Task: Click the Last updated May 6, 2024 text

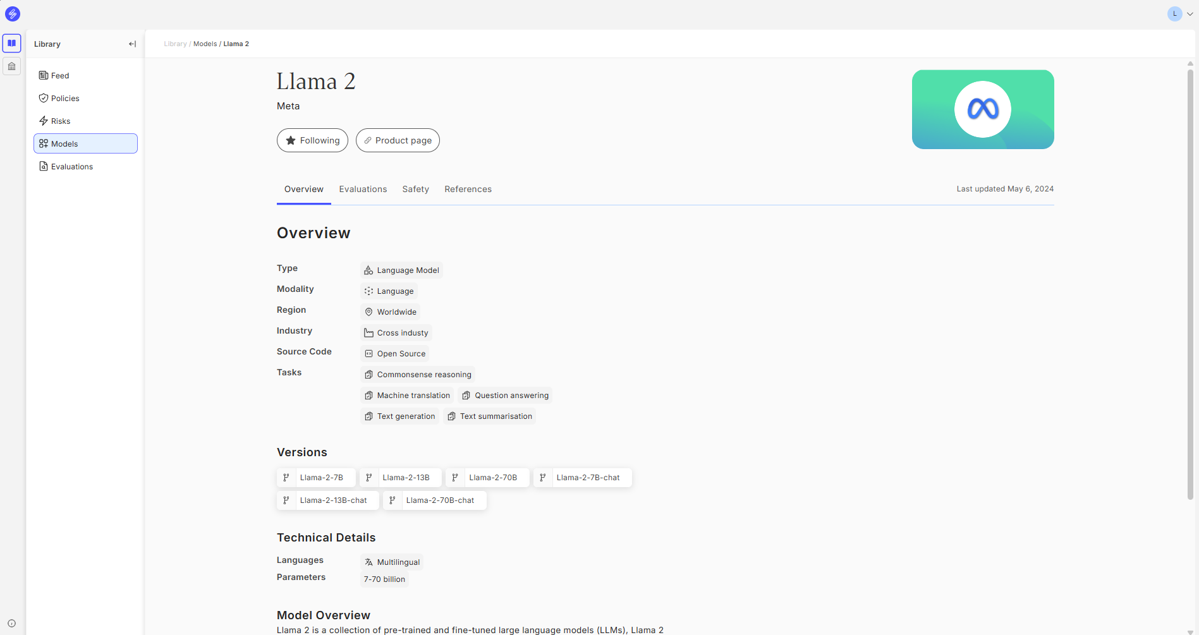Action: (x=1005, y=189)
